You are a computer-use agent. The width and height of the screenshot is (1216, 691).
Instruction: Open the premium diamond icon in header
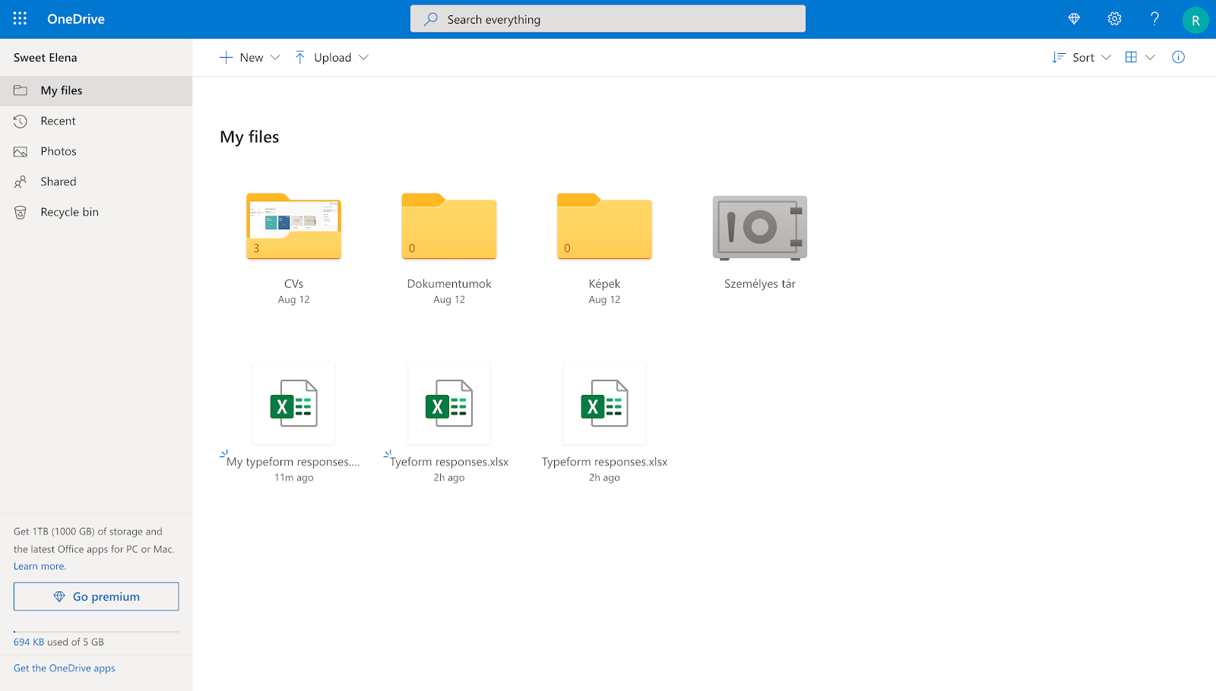point(1074,19)
